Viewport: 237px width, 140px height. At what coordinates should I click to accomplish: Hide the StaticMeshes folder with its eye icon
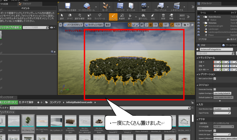[x=198, y=17]
